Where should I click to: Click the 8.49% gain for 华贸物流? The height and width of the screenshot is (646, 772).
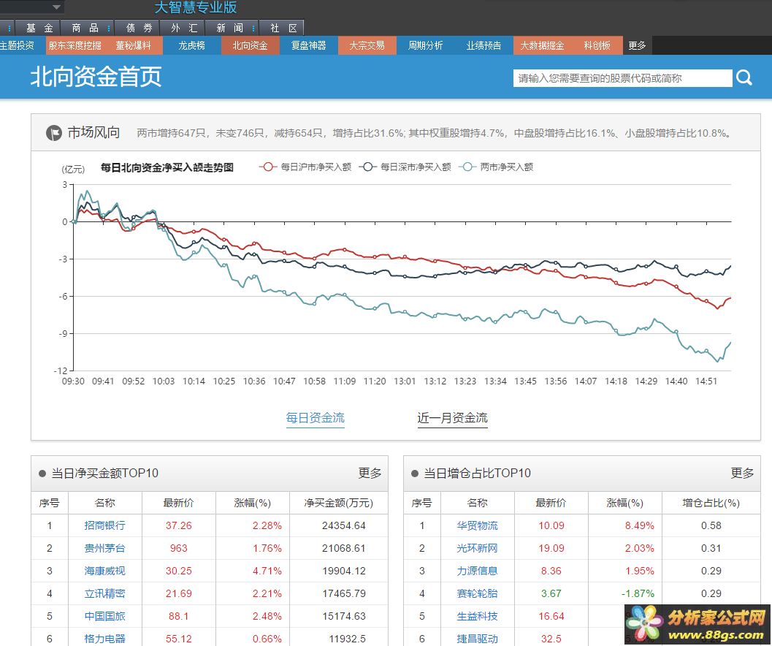[x=639, y=525]
